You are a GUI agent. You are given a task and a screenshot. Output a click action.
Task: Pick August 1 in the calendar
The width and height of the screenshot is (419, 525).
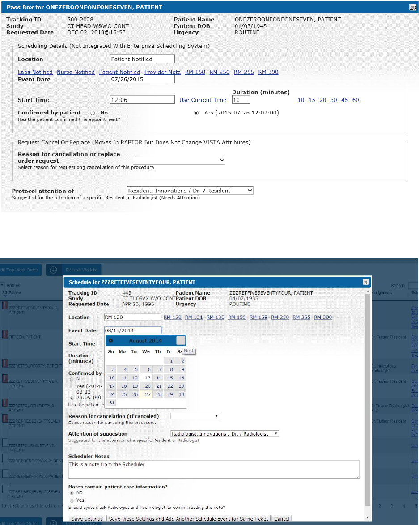169,361
